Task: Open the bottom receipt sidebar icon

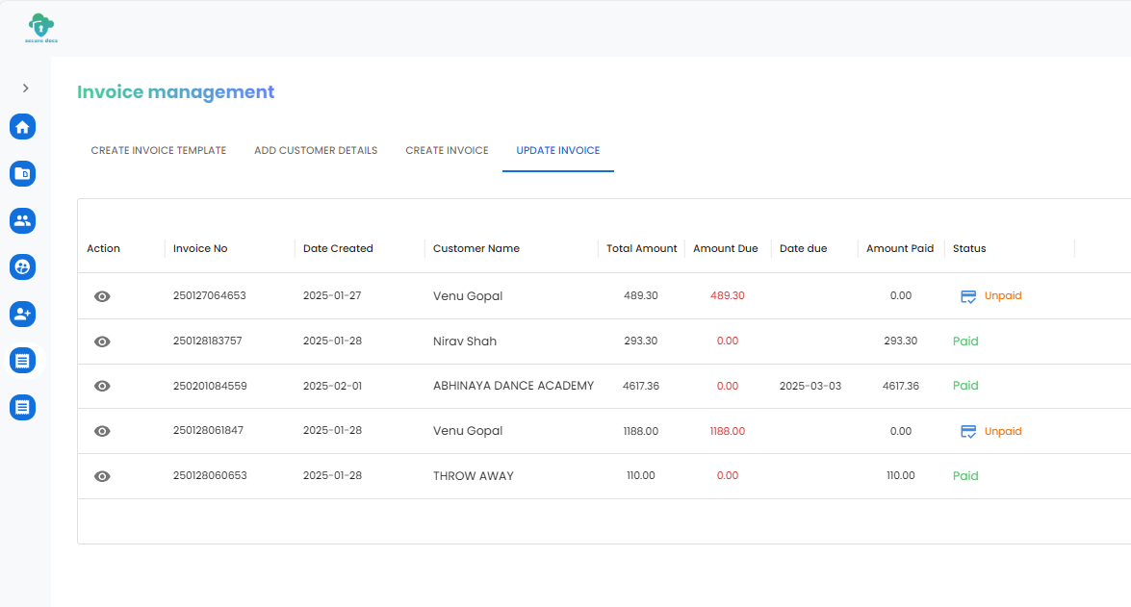Action: [x=22, y=407]
